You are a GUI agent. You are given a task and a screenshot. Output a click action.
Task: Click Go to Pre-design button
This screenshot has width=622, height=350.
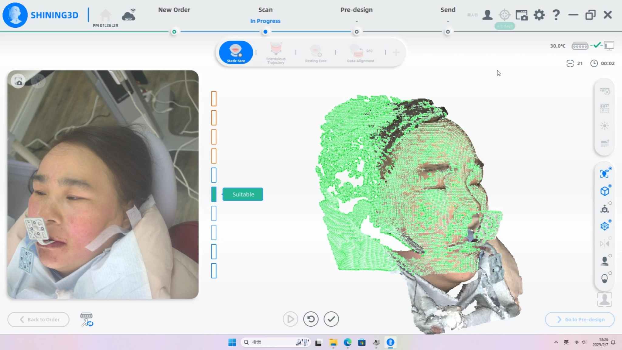click(579, 320)
